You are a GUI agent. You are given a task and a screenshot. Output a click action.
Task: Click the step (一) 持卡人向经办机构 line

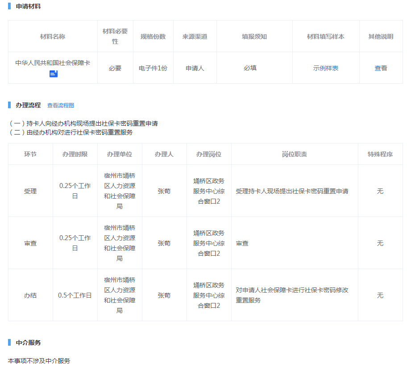[x=83, y=123]
